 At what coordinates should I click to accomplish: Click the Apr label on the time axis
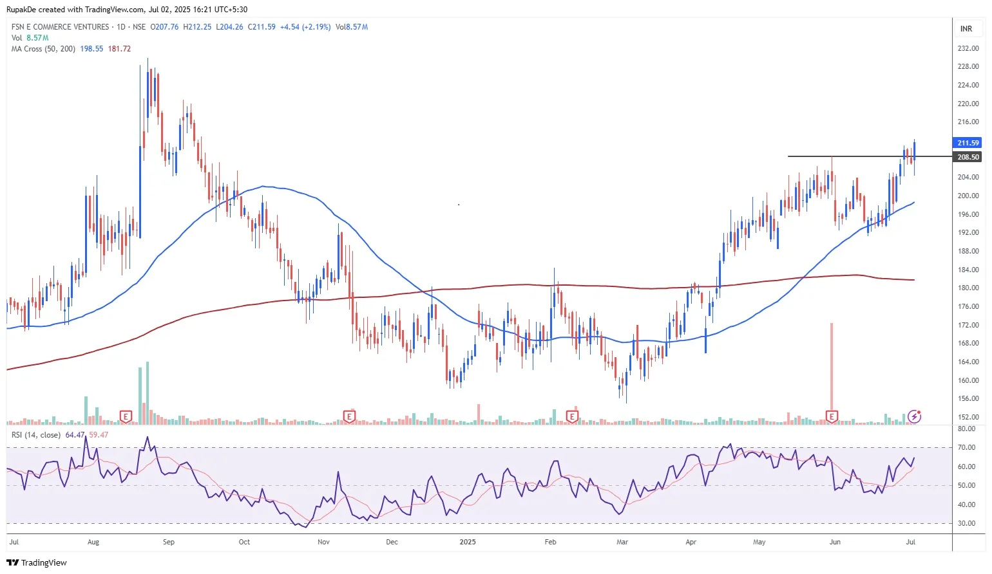click(691, 542)
